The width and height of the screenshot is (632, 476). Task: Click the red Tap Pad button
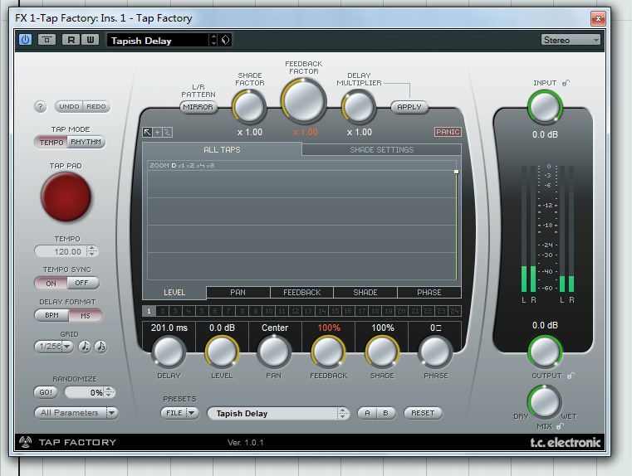tap(66, 197)
